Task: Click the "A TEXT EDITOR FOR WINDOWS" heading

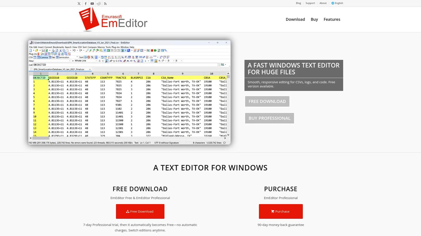Action: pos(210,168)
